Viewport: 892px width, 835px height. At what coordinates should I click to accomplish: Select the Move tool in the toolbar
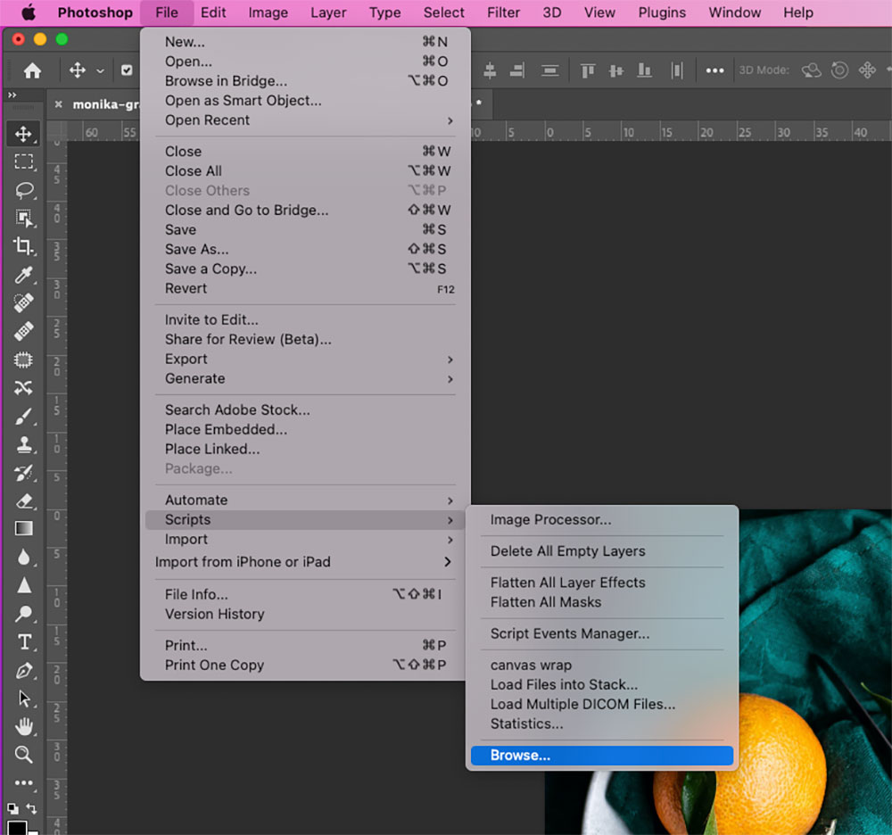[x=23, y=134]
